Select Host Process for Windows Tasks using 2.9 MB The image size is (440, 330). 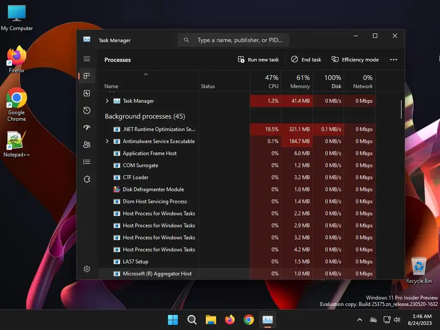236,226
